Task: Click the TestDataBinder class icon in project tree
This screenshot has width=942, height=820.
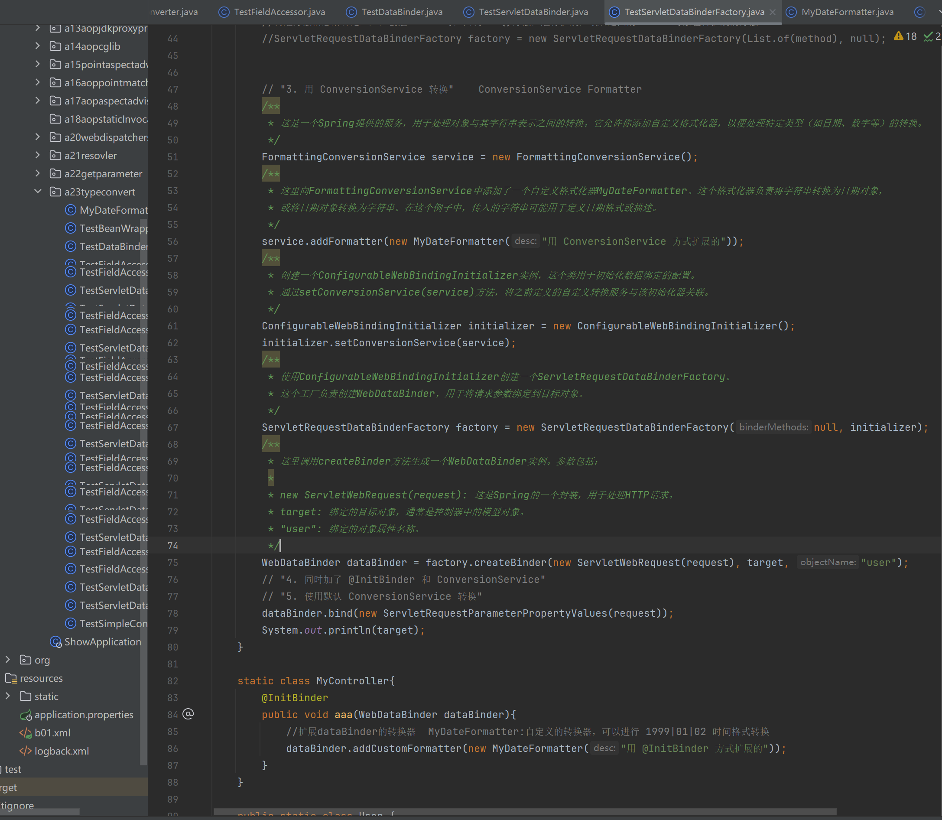Action: coord(71,247)
